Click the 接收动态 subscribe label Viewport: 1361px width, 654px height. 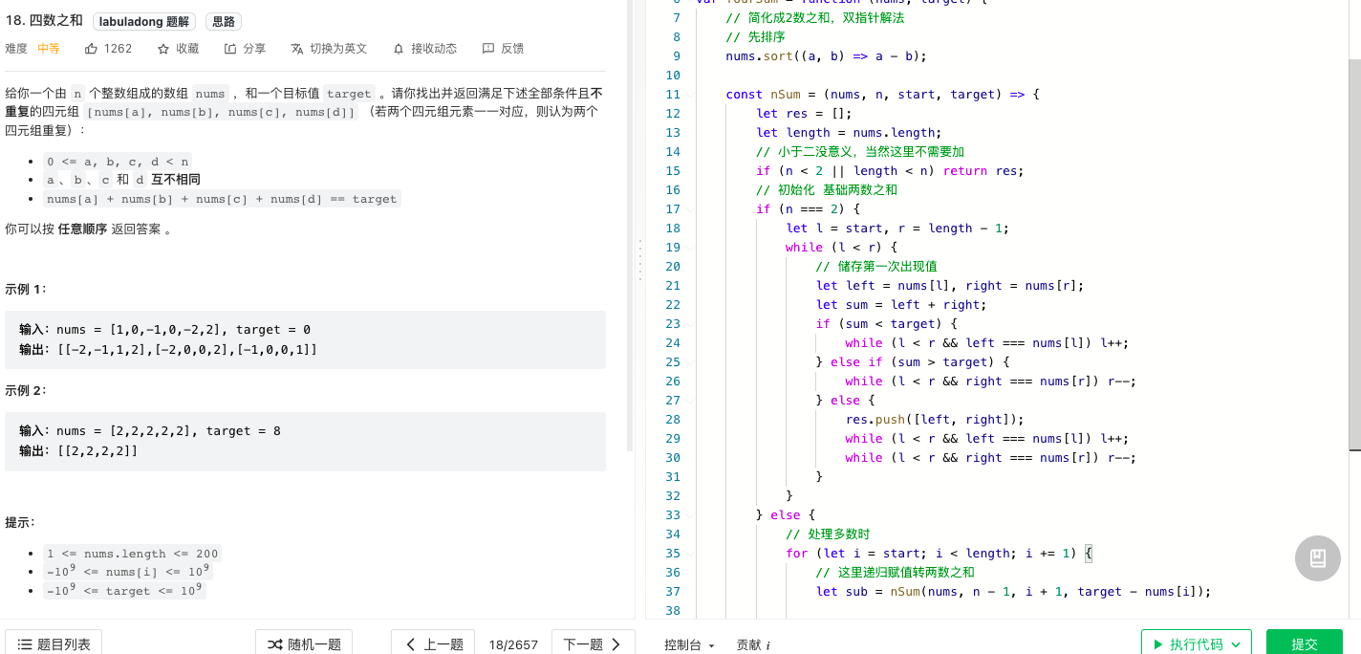click(434, 49)
